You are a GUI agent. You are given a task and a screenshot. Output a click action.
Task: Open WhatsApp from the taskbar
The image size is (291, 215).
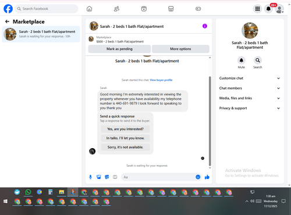[x=28, y=192]
